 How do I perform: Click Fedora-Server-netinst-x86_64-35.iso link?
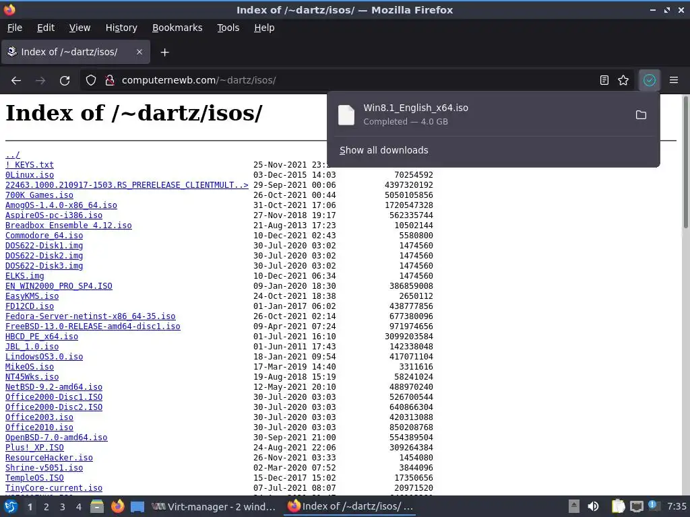pos(90,316)
